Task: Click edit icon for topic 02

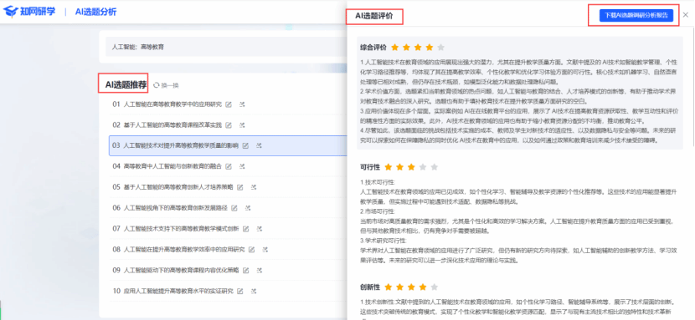Action: coord(229,125)
